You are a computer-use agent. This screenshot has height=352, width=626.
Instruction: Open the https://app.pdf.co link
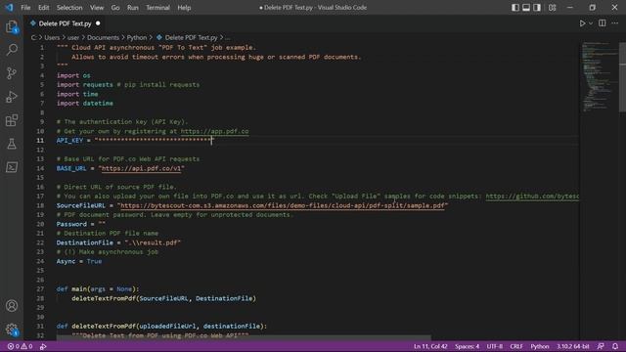(x=214, y=131)
